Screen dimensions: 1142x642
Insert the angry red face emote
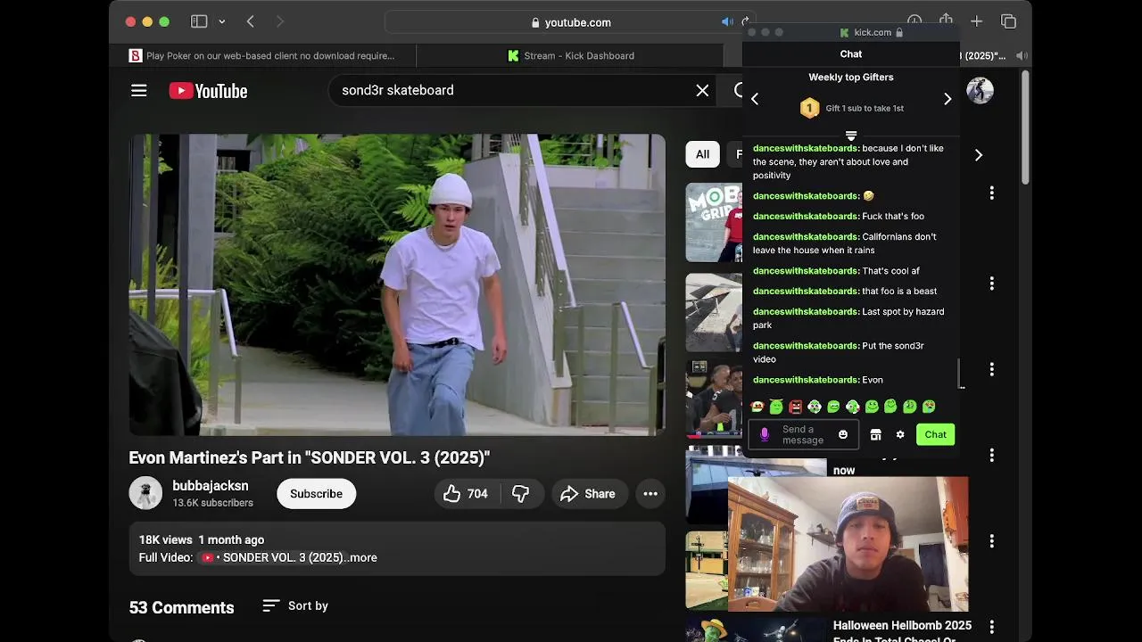click(795, 407)
